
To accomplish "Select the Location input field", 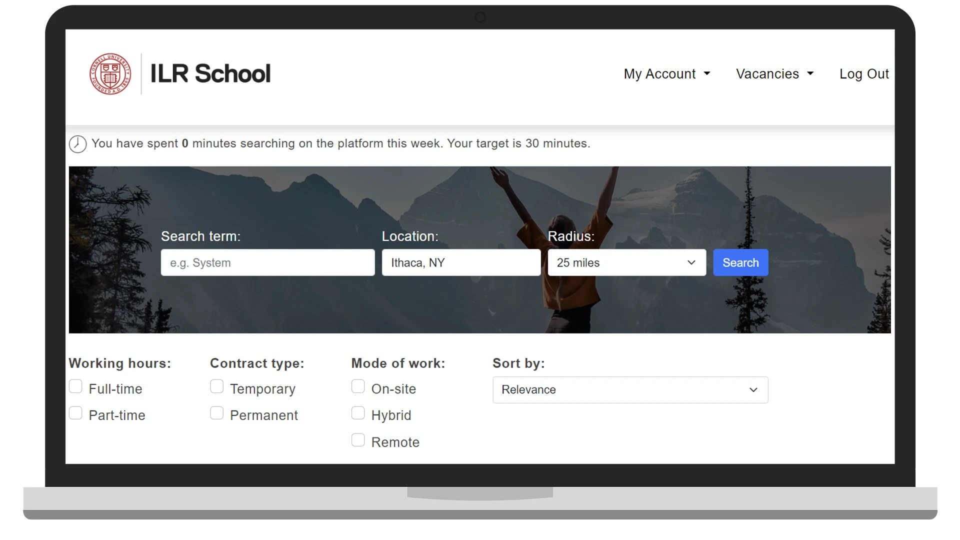I will click(x=461, y=262).
